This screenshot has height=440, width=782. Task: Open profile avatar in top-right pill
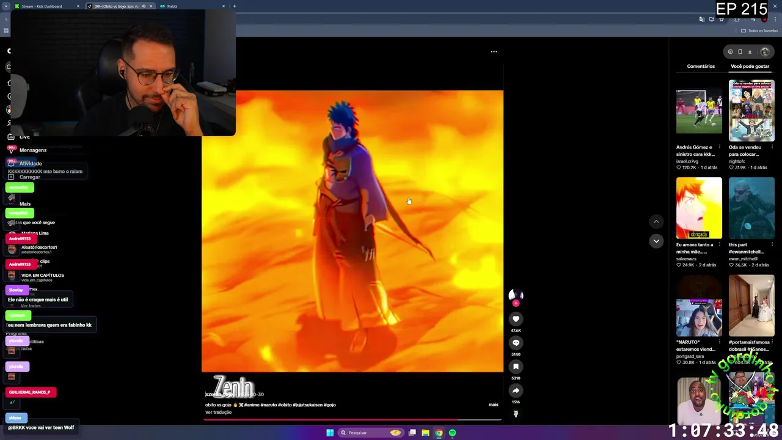point(764,52)
